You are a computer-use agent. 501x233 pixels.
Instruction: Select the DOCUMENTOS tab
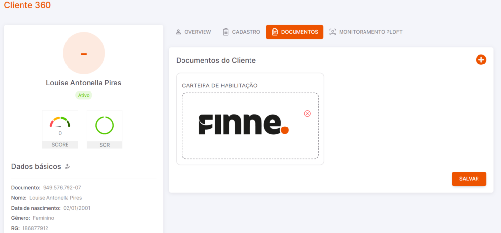point(295,32)
